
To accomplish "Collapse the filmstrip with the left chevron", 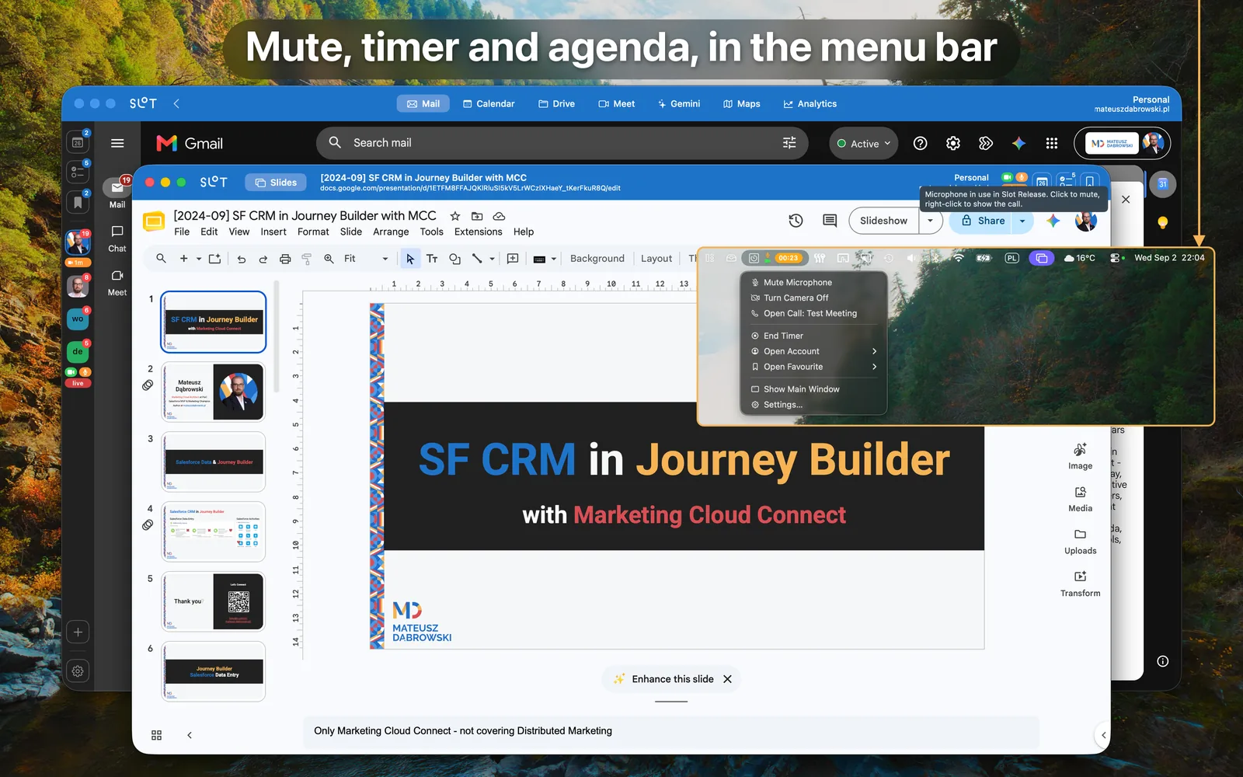I will [x=190, y=735].
